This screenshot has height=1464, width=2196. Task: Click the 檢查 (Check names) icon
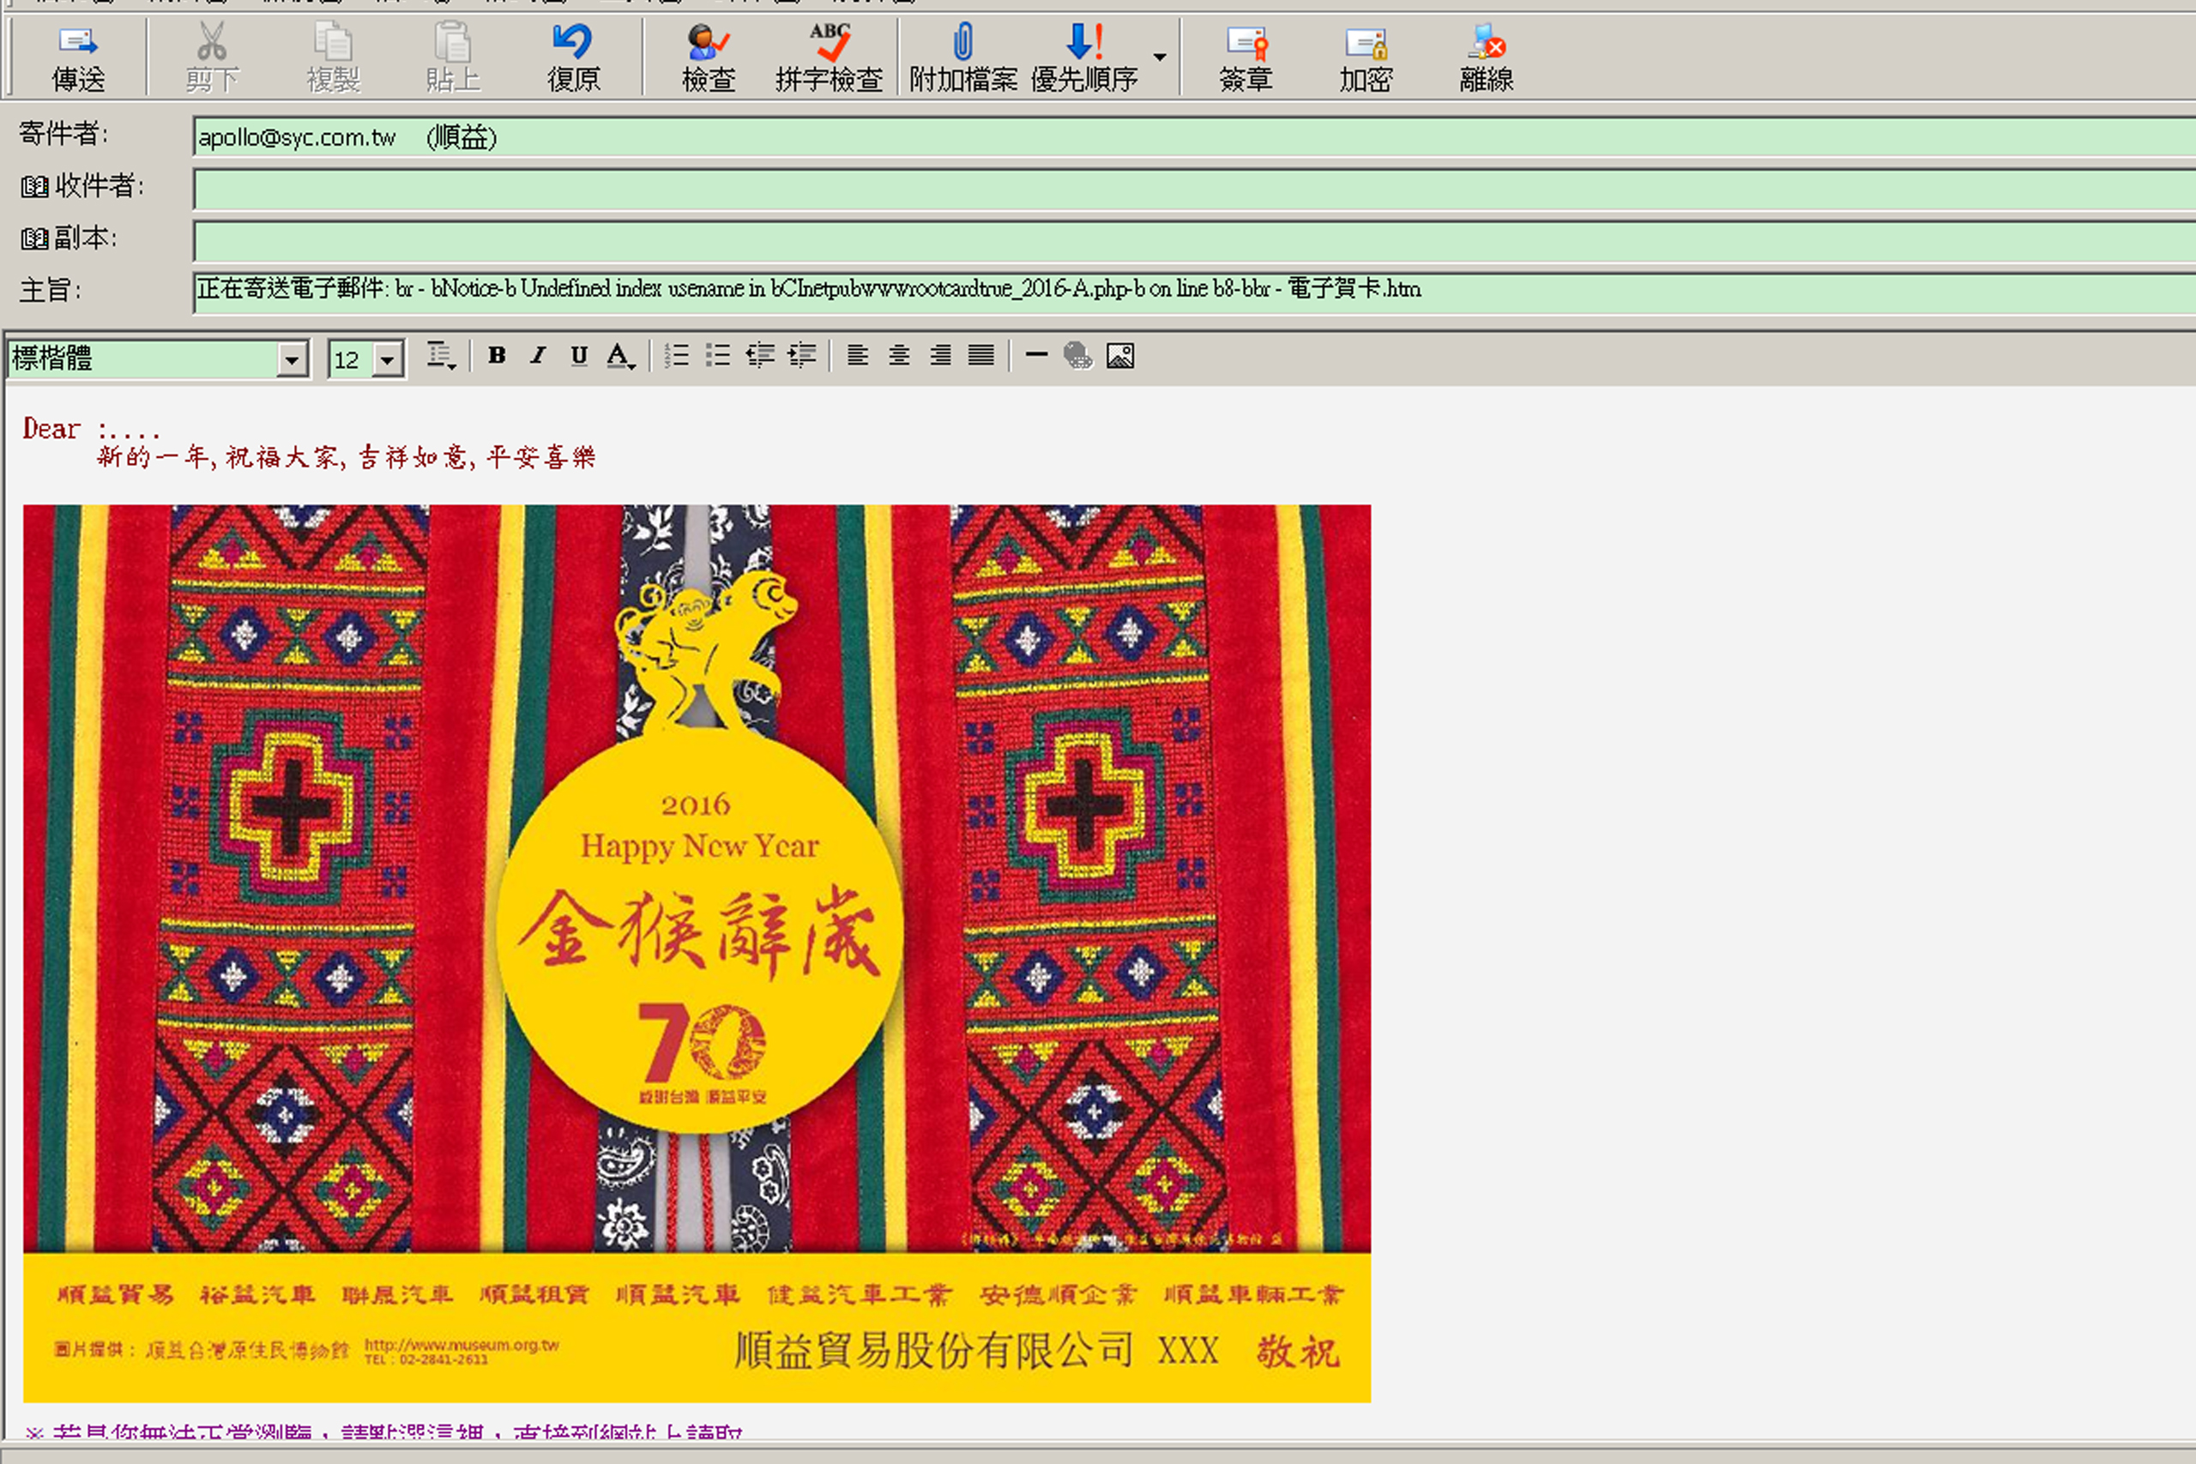(x=709, y=42)
